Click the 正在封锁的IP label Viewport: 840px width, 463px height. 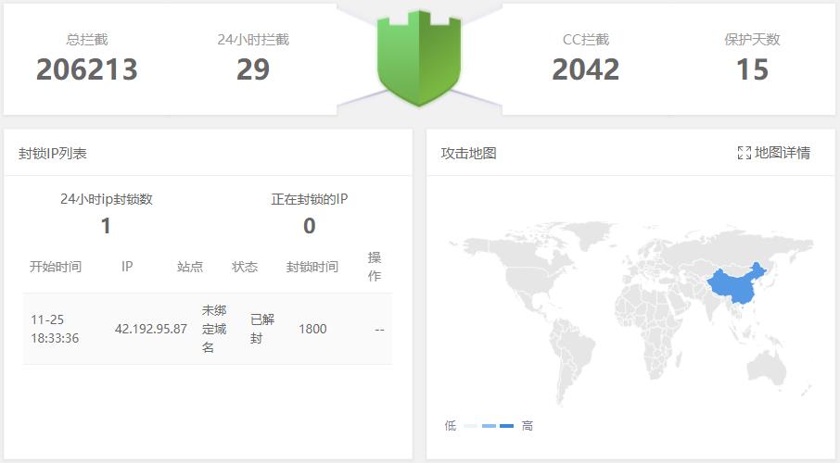coord(309,199)
